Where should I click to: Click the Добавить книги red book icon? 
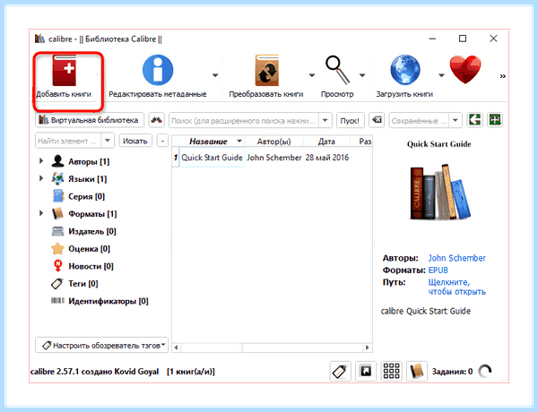coord(65,71)
